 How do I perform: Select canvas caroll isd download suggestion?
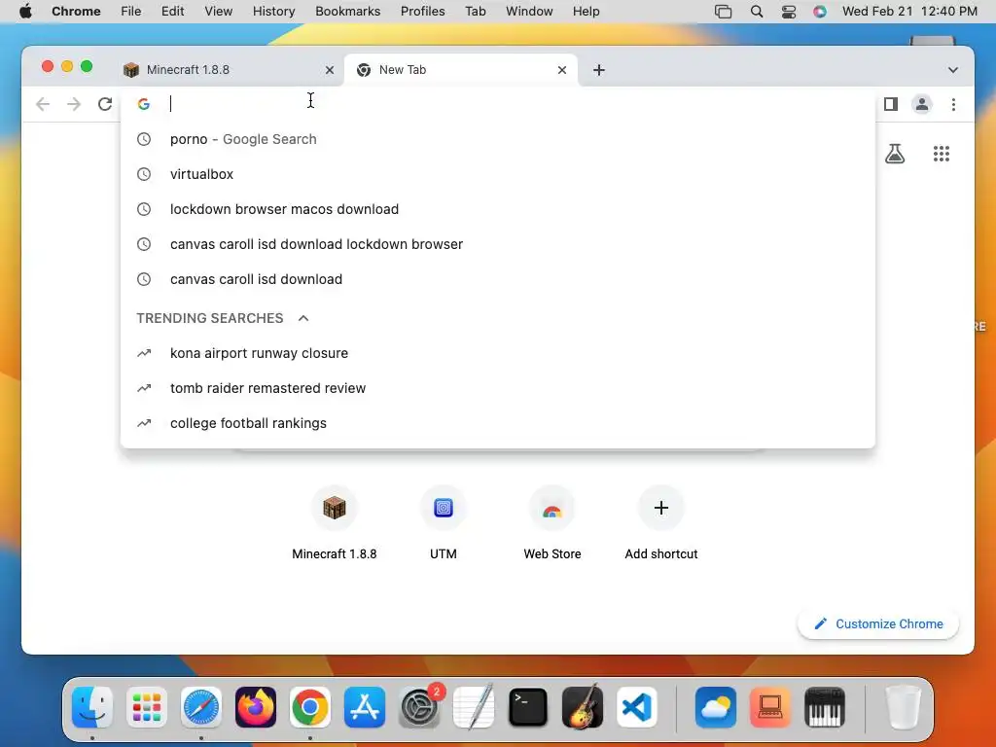pyautogui.click(x=498, y=279)
